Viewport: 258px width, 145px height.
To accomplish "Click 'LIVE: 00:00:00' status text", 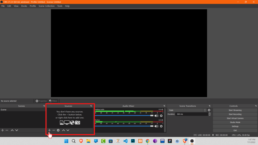I will coord(204,135).
